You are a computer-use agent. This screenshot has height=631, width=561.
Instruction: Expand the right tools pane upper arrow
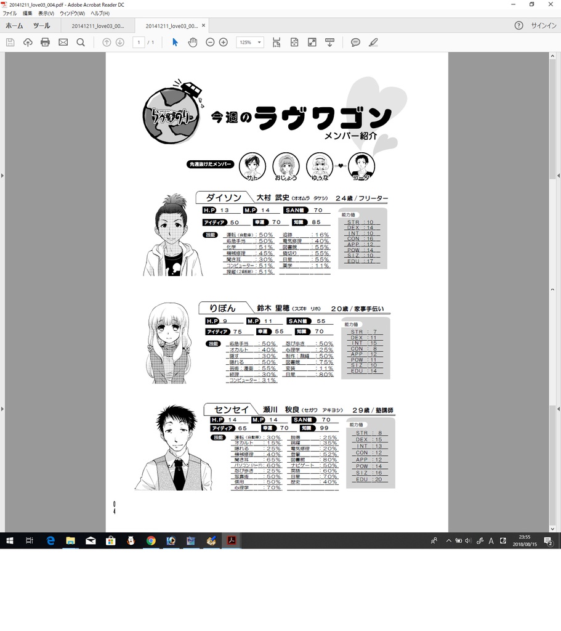559,176
